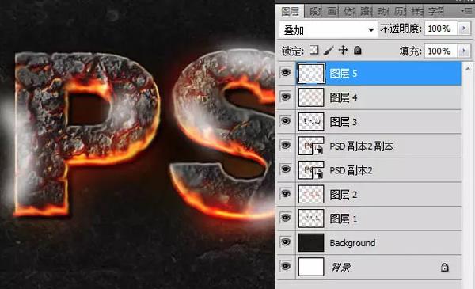Select layer named 图层 5
Viewport: 475px width, 289px height.
click(344, 74)
